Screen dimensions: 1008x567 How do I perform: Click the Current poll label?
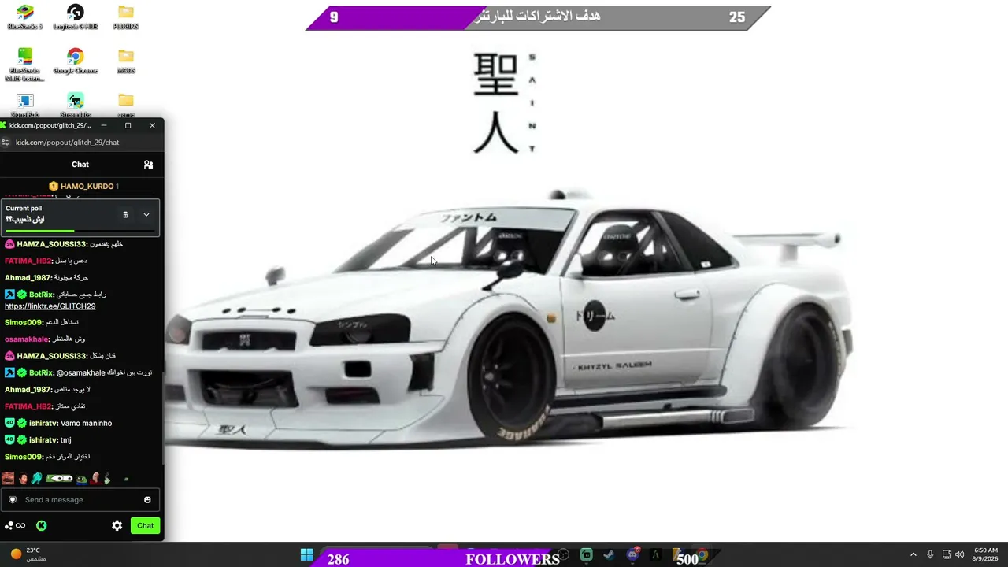click(x=24, y=209)
